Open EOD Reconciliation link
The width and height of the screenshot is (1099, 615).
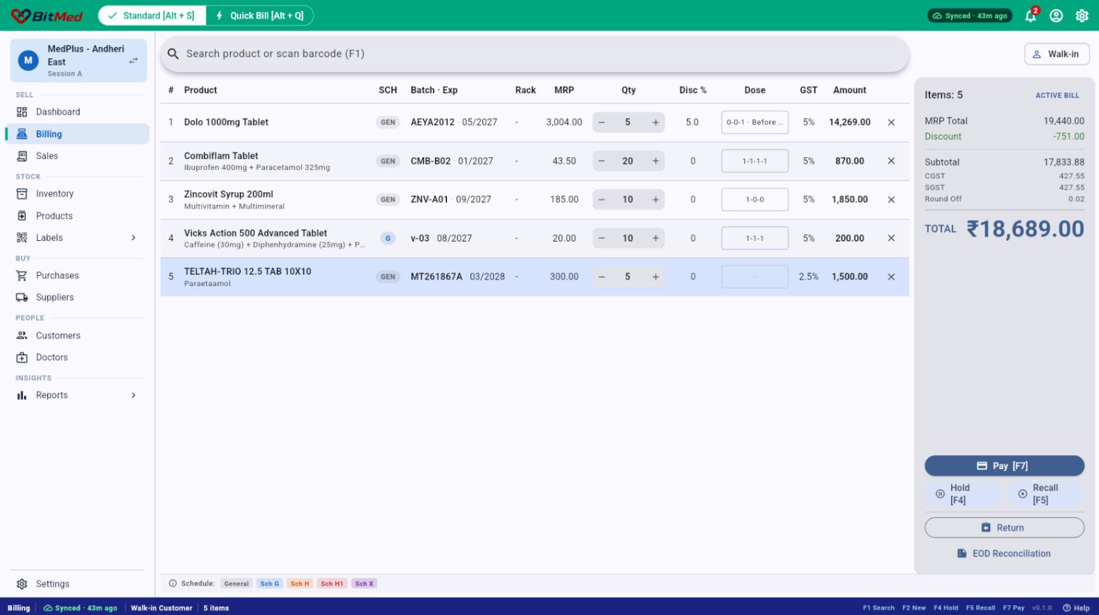(x=1004, y=553)
